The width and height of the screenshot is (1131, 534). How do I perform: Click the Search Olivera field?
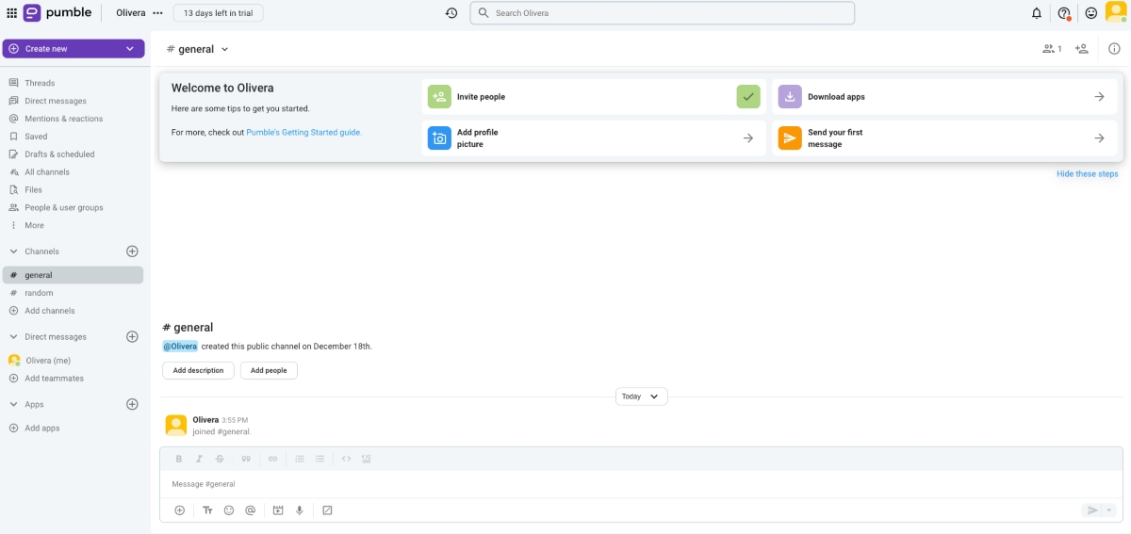[663, 13]
